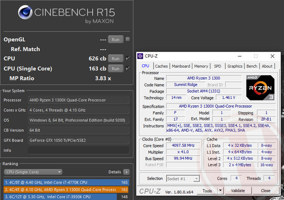Switch to the Caches tab in CPU-Z

(x=161, y=66)
